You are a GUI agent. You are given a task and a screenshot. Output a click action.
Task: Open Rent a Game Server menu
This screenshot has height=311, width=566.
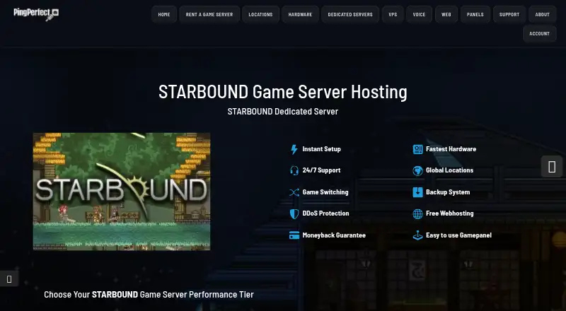(x=209, y=14)
